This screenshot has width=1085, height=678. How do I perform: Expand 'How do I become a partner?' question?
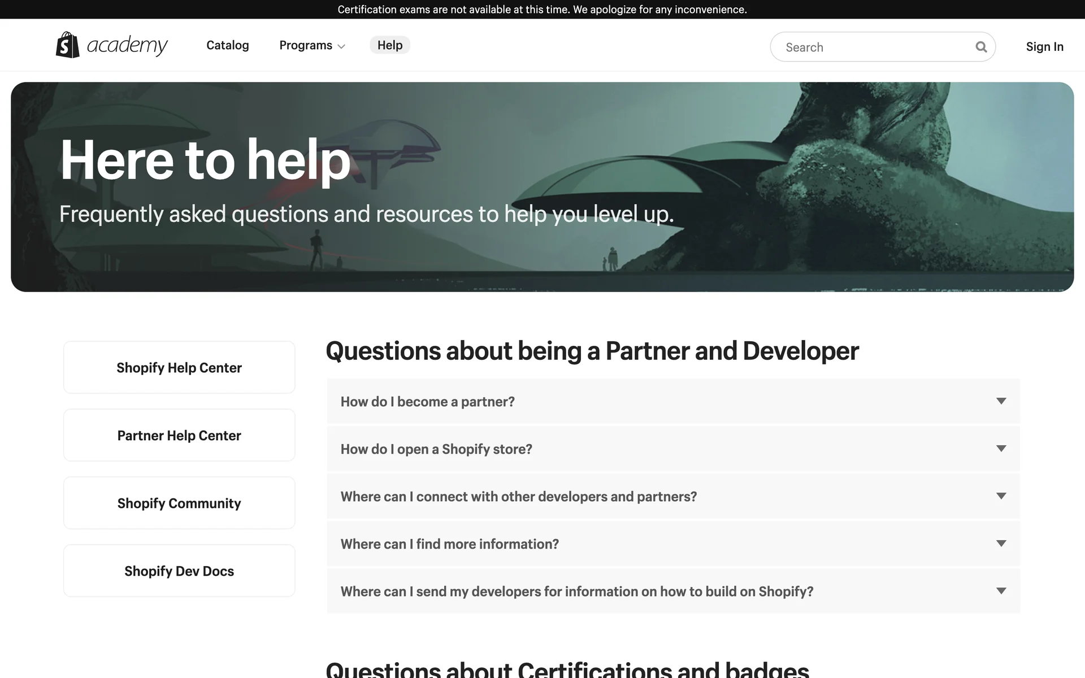coord(427,402)
